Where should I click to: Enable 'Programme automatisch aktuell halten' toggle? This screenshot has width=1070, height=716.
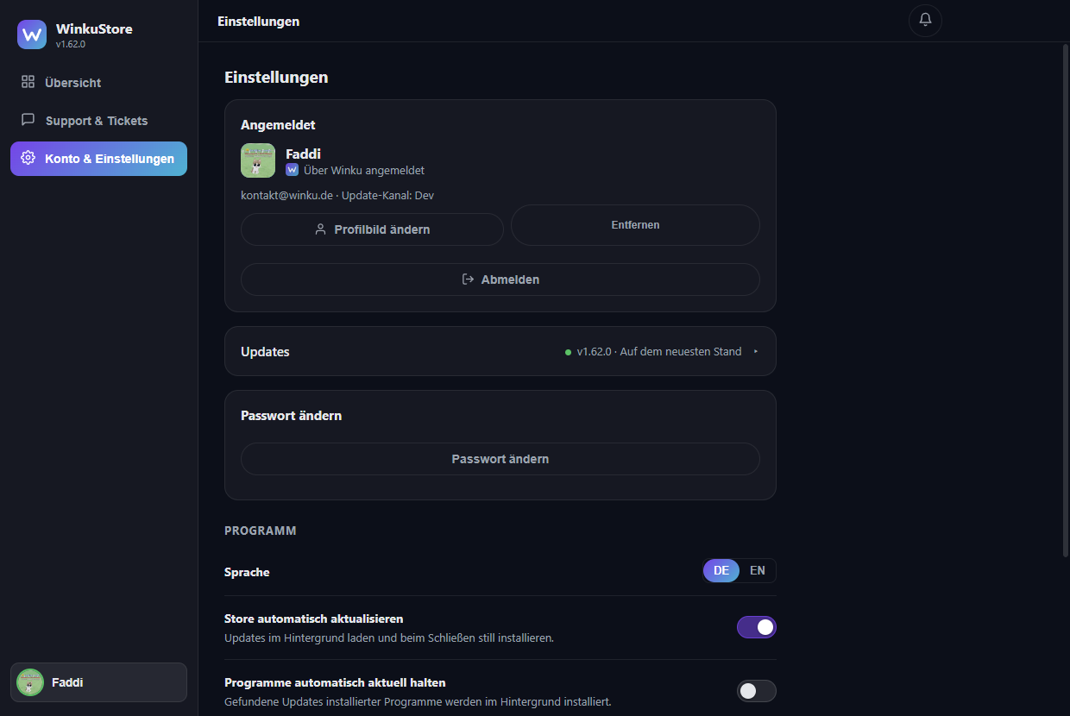756,691
